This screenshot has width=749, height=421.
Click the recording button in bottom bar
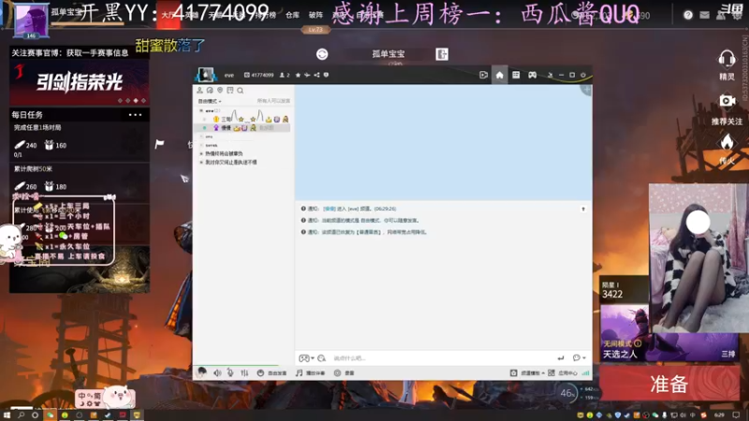click(x=344, y=372)
